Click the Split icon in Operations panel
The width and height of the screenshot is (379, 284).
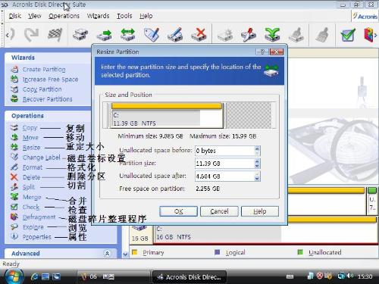click(x=14, y=187)
